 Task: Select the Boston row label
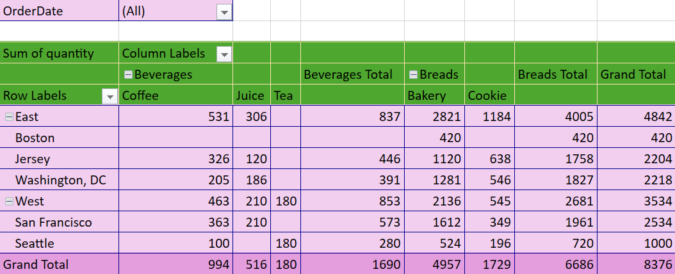35,138
